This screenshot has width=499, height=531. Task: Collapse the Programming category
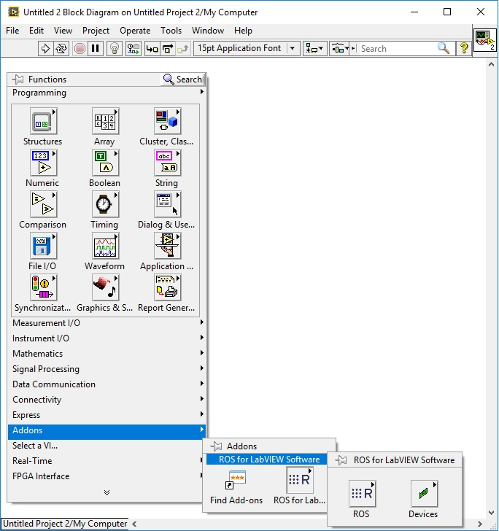107,93
